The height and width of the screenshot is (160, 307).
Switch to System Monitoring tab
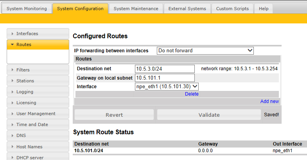click(x=27, y=9)
